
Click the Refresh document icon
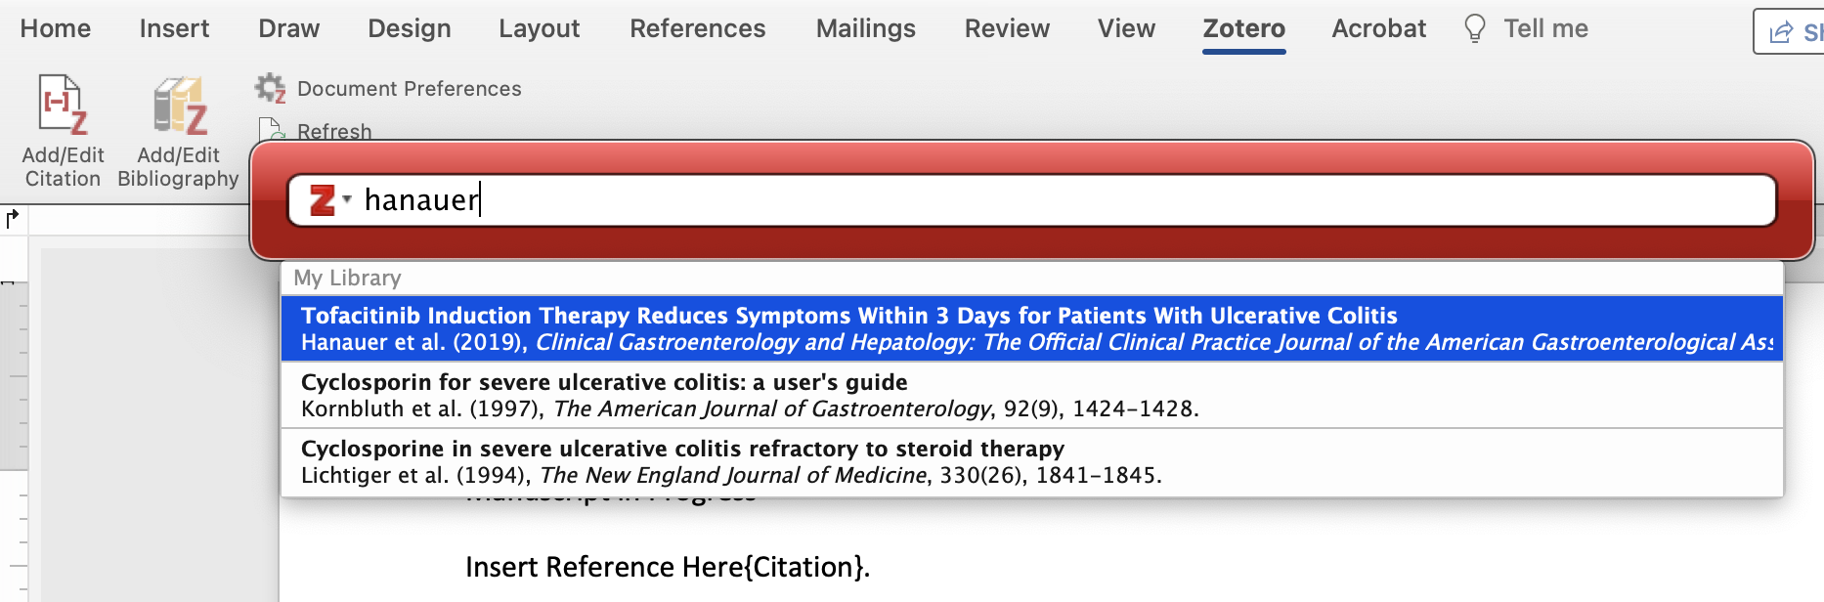tap(270, 129)
